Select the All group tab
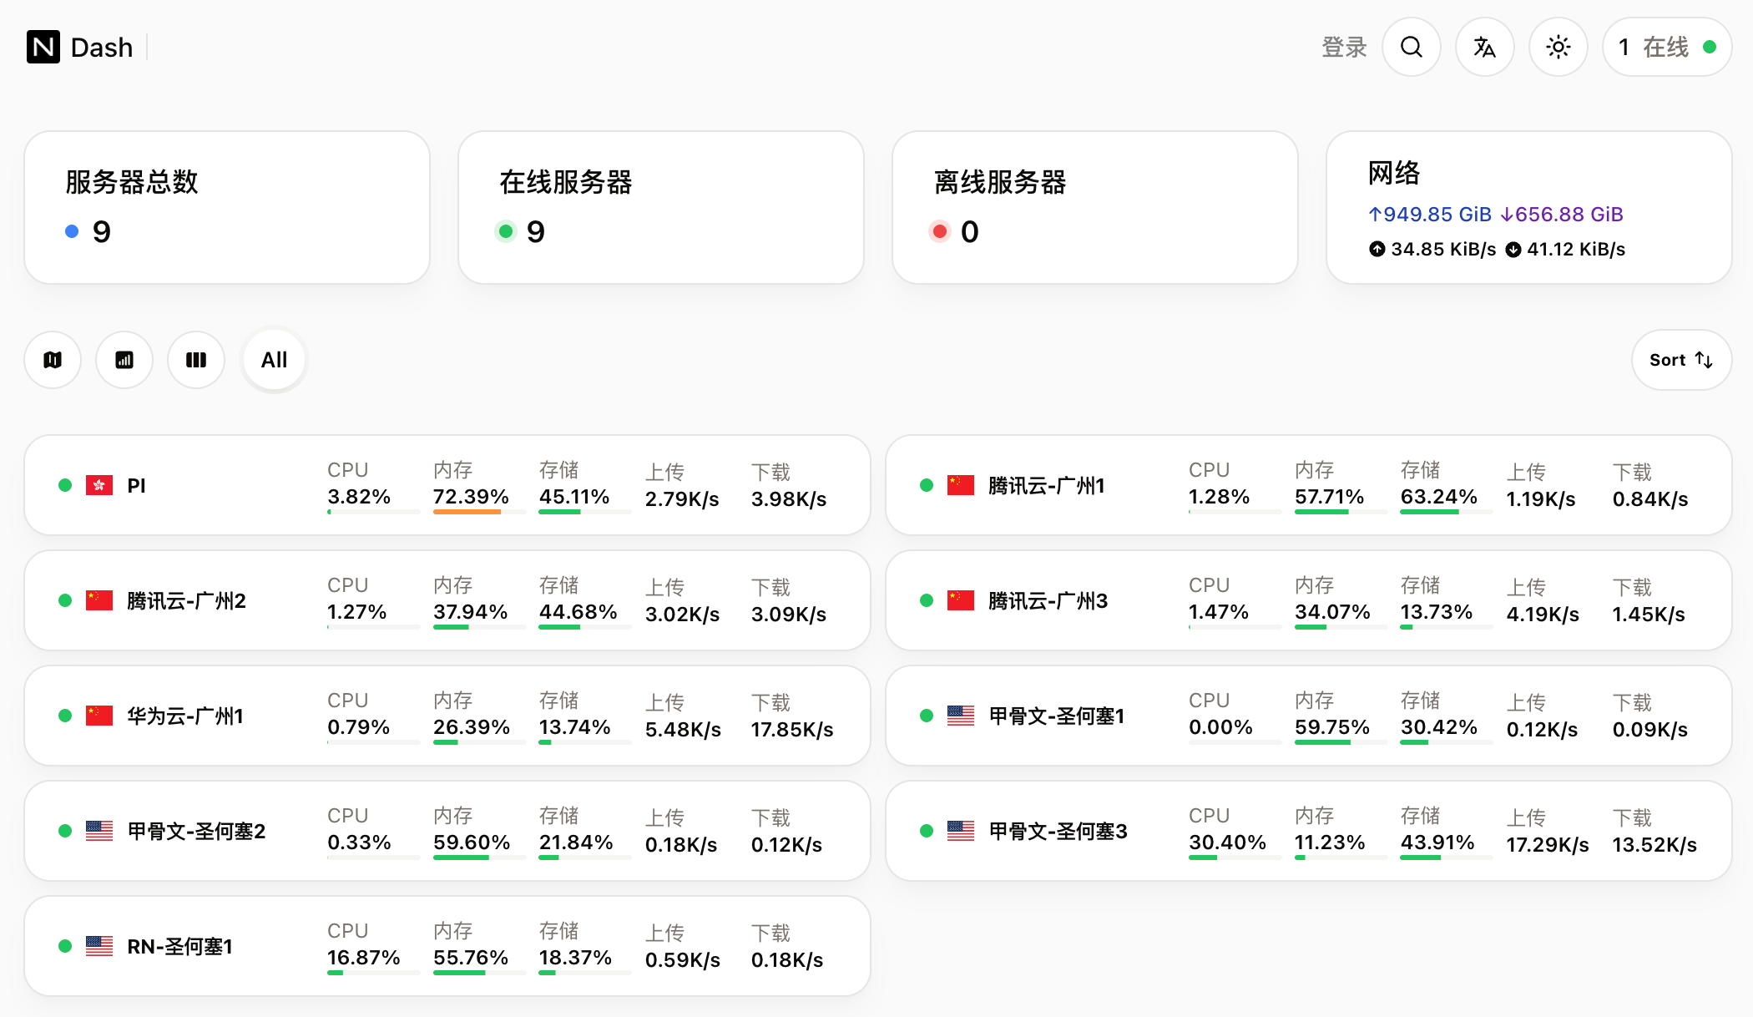1753x1017 pixels. 274,360
